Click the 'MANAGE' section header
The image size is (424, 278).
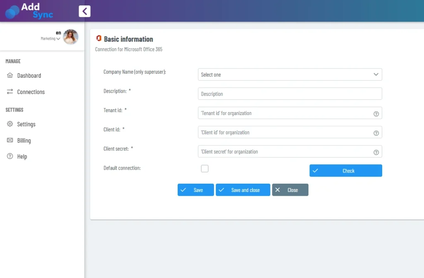(x=13, y=61)
